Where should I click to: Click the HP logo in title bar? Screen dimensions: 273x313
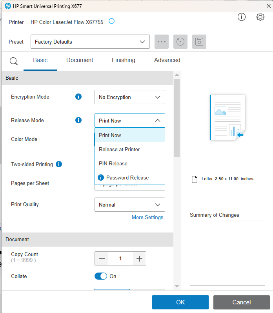tap(7, 6)
